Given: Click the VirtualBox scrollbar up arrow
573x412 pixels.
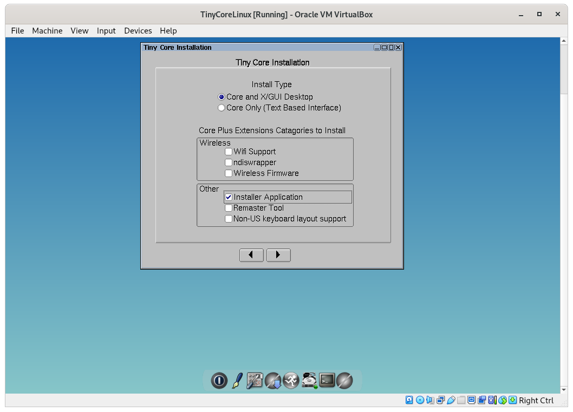Looking at the screenshot, I should (x=564, y=41).
